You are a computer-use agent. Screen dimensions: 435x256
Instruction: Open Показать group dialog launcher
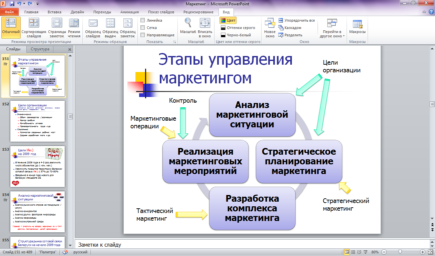coord(174,42)
